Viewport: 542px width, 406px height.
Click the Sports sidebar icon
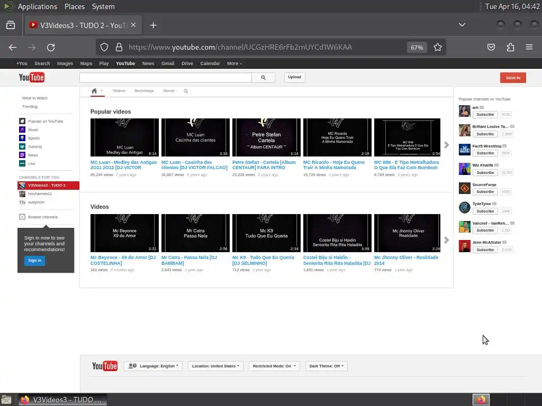pyautogui.click(x=22, y=138)
